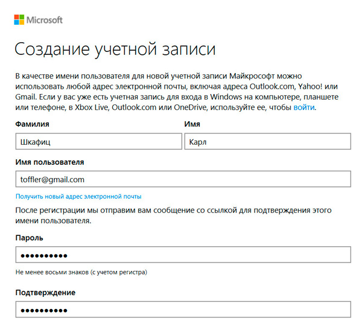
Task: Select the username field with toffler@gmail.com
Action: pos(182,179)
